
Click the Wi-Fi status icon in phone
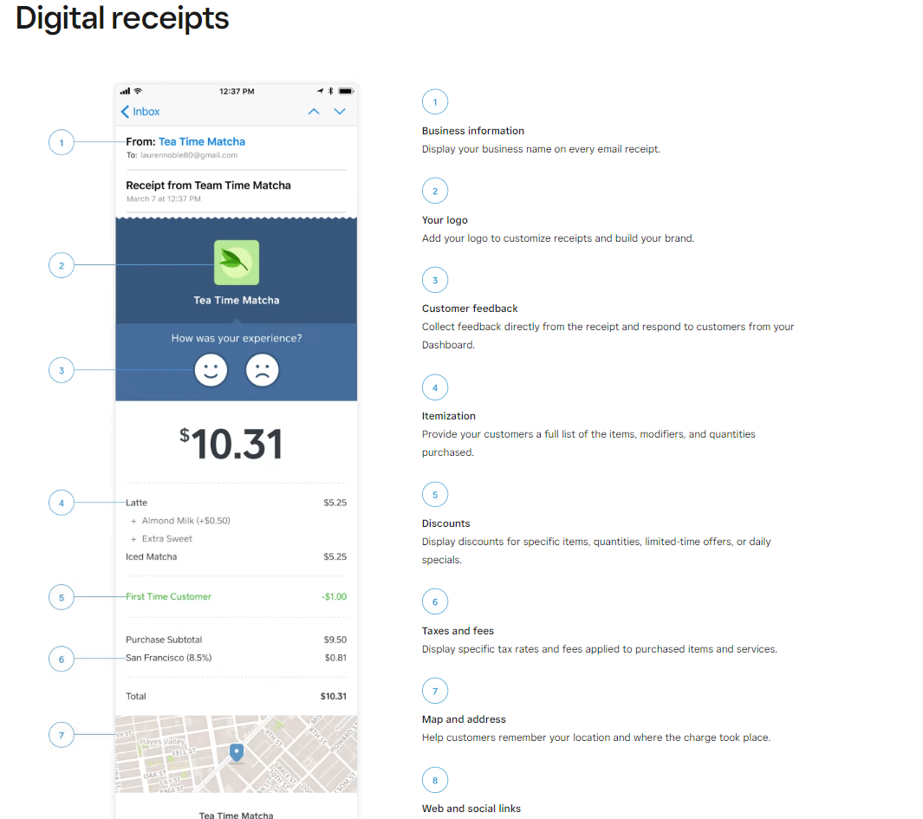point(138,91)
